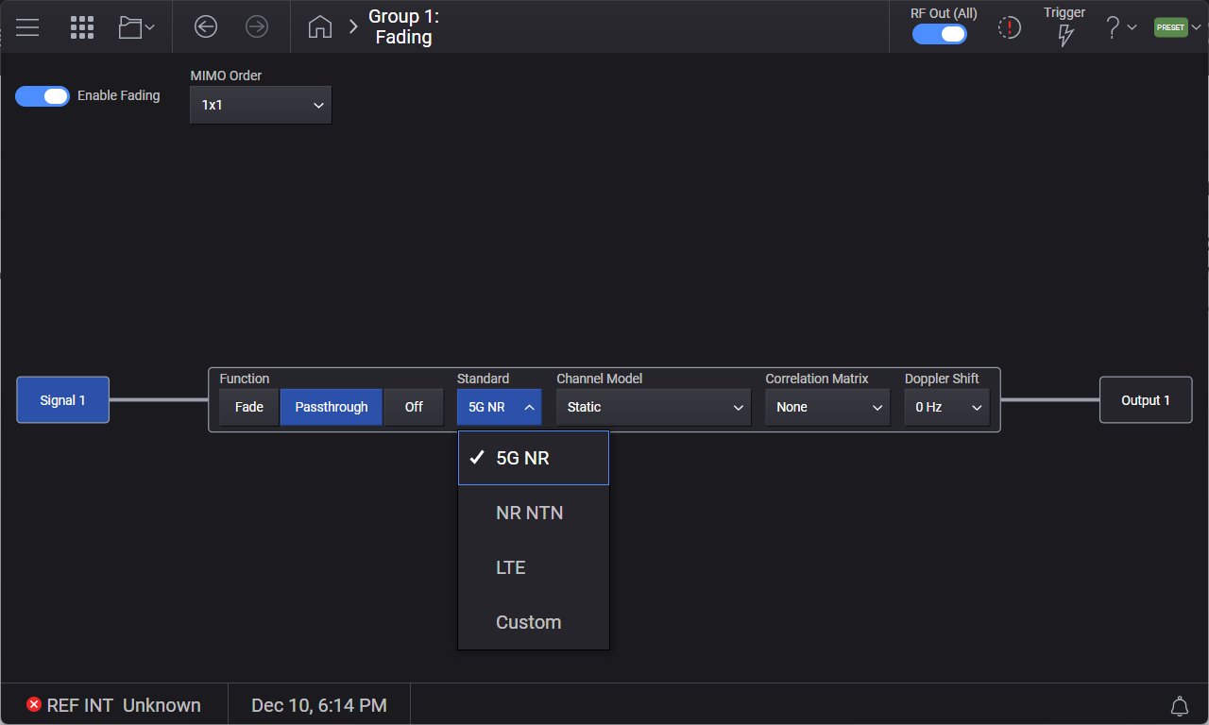Open the apps grid icon

(82, 27)
